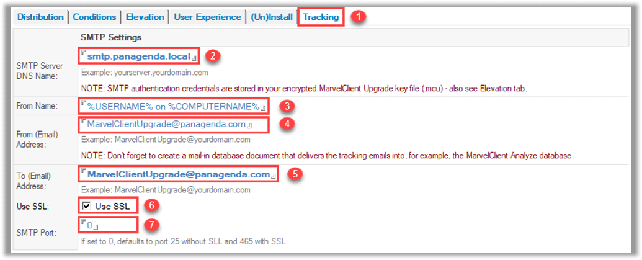
Task: Click the SMTP Port field showing 0
Action: click(107, 225)
